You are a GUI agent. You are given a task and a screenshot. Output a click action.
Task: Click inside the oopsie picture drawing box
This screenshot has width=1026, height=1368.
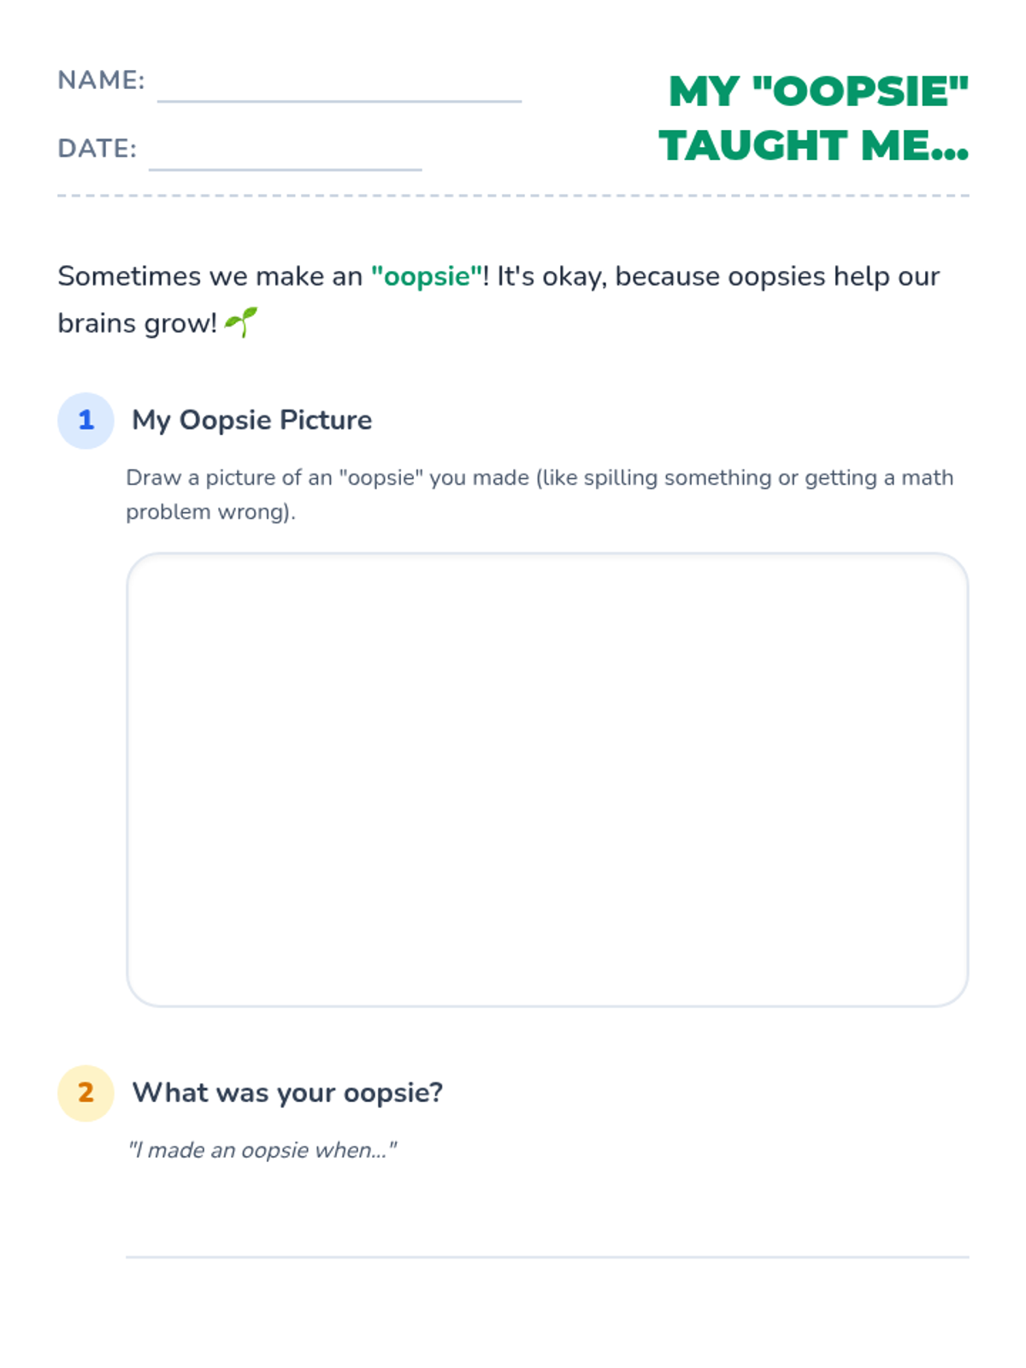(x=547, y=779)
